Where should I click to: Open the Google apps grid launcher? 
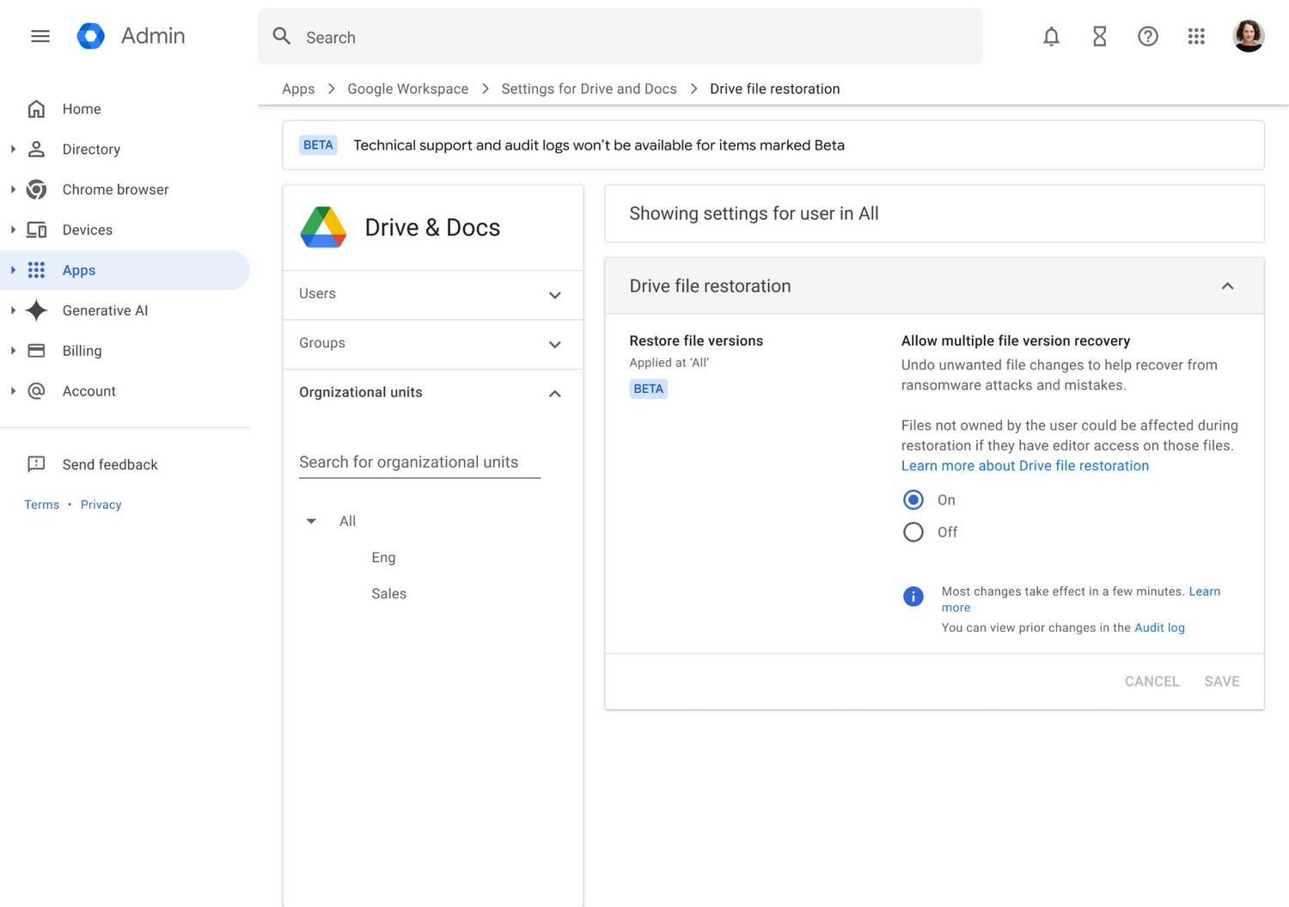[x=1196, y=36]
